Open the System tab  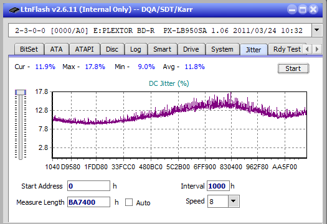(222, 49)
